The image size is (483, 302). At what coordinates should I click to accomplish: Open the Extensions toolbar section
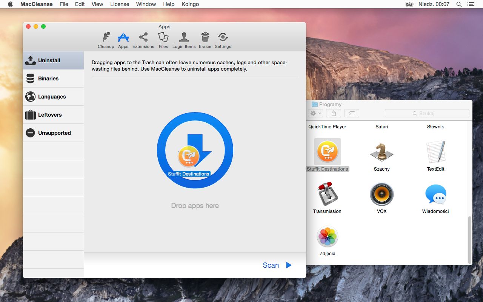pos(143,40)
